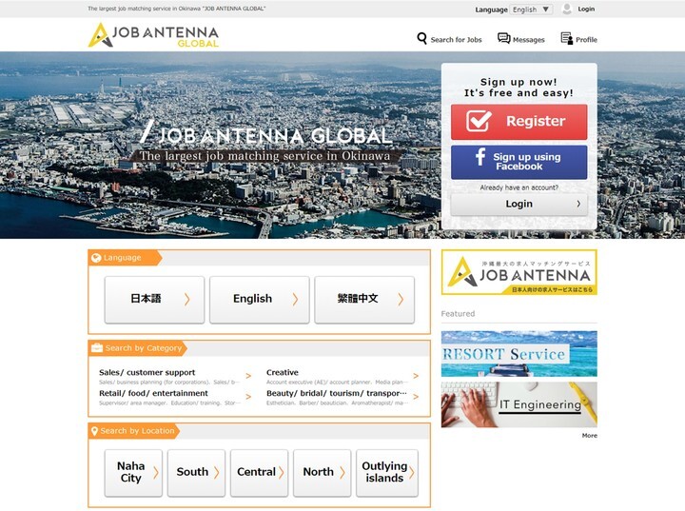Open Sales/ customer support category
Viewport: 685px width, 511px height.
(147, 373)
